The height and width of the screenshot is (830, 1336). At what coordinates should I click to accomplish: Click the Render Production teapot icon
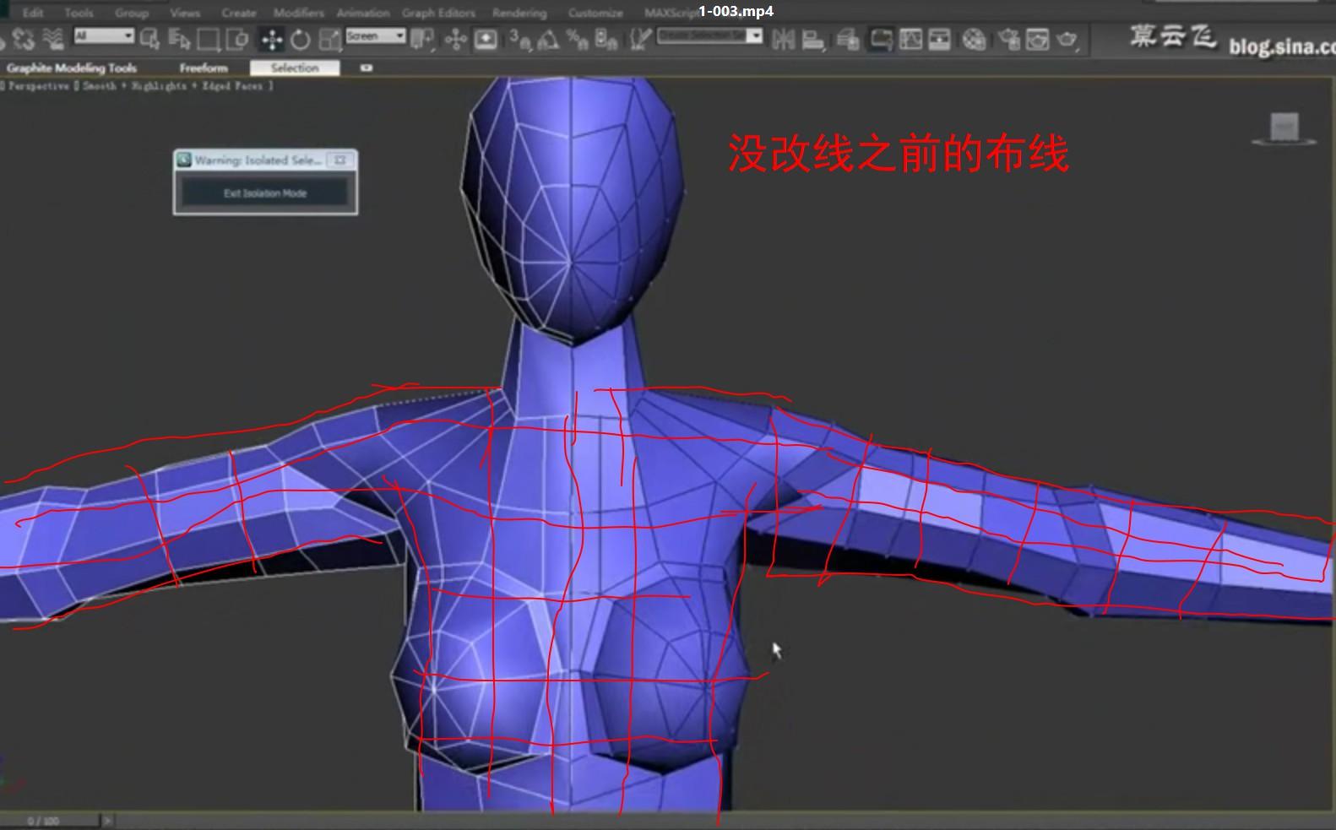point(1067,39)
